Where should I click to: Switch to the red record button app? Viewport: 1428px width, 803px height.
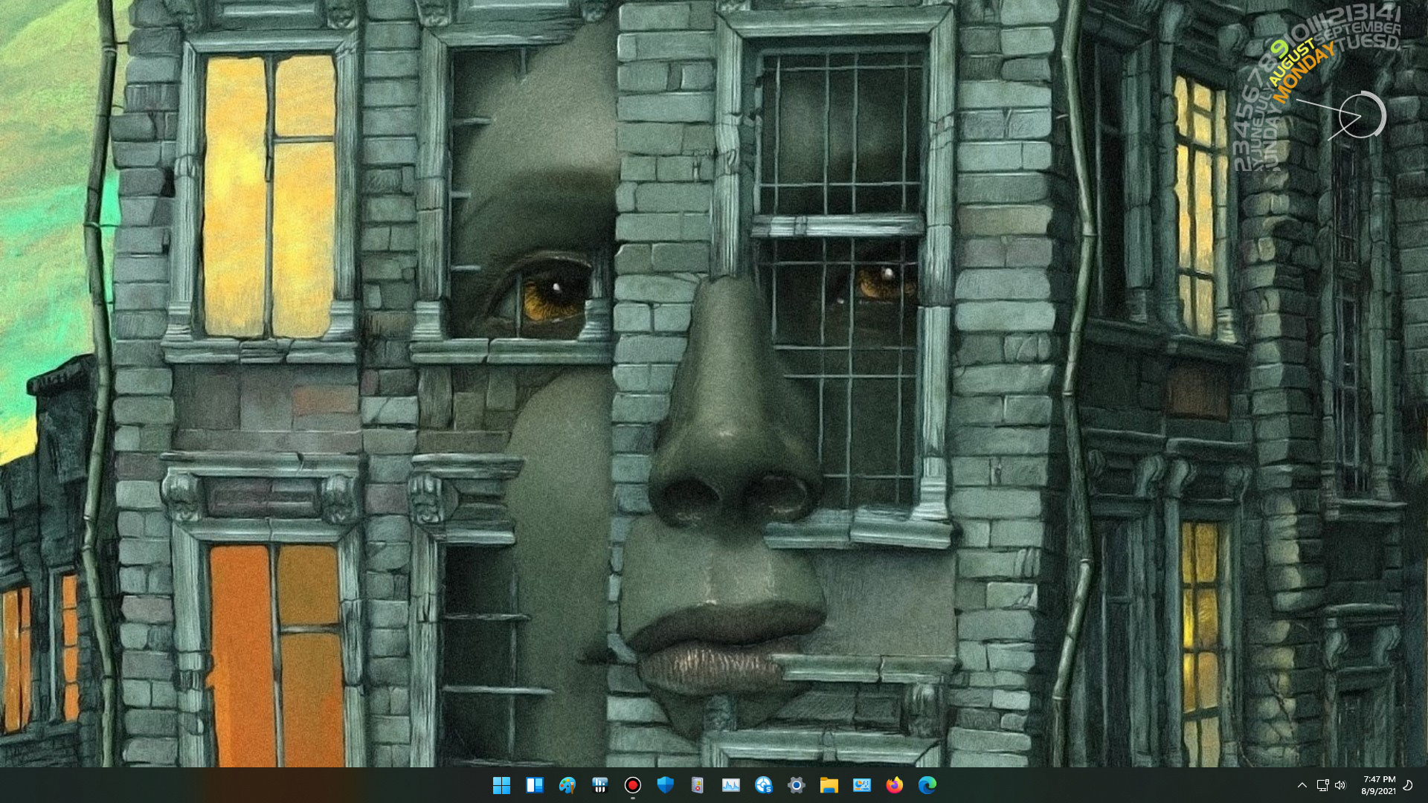click(x=632, y=785)
